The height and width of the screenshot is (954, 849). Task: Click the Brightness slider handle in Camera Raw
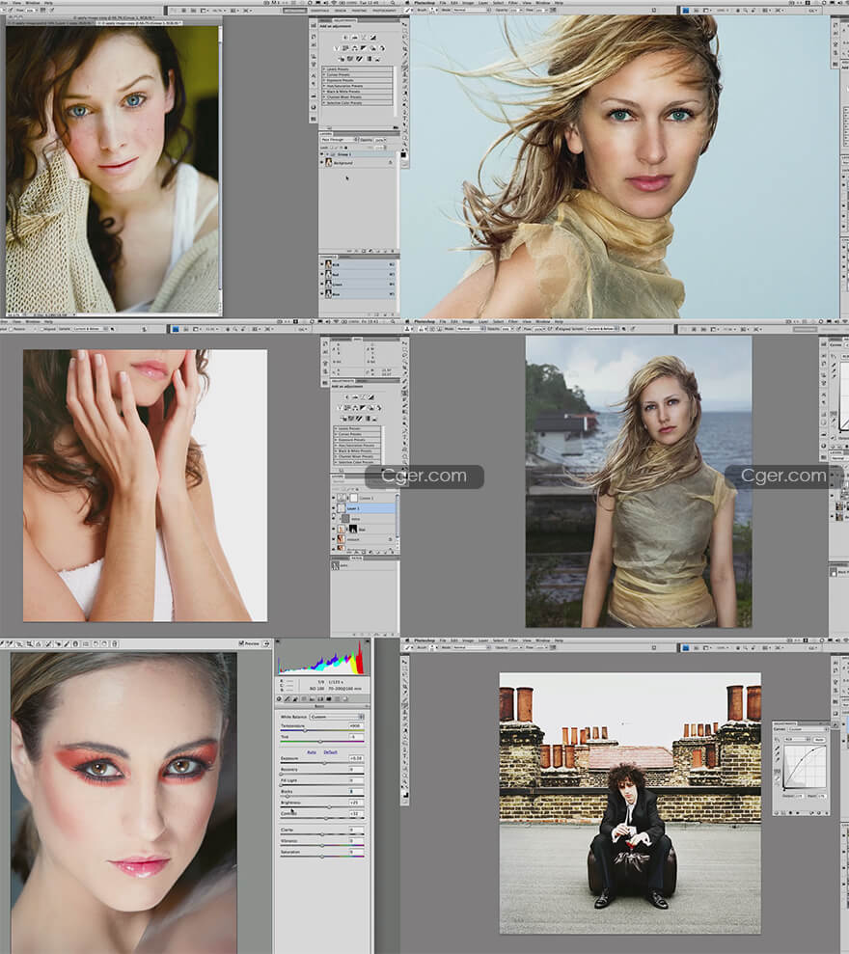point(329,807)
